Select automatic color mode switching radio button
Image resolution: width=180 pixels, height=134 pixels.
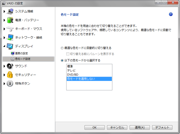62,48
